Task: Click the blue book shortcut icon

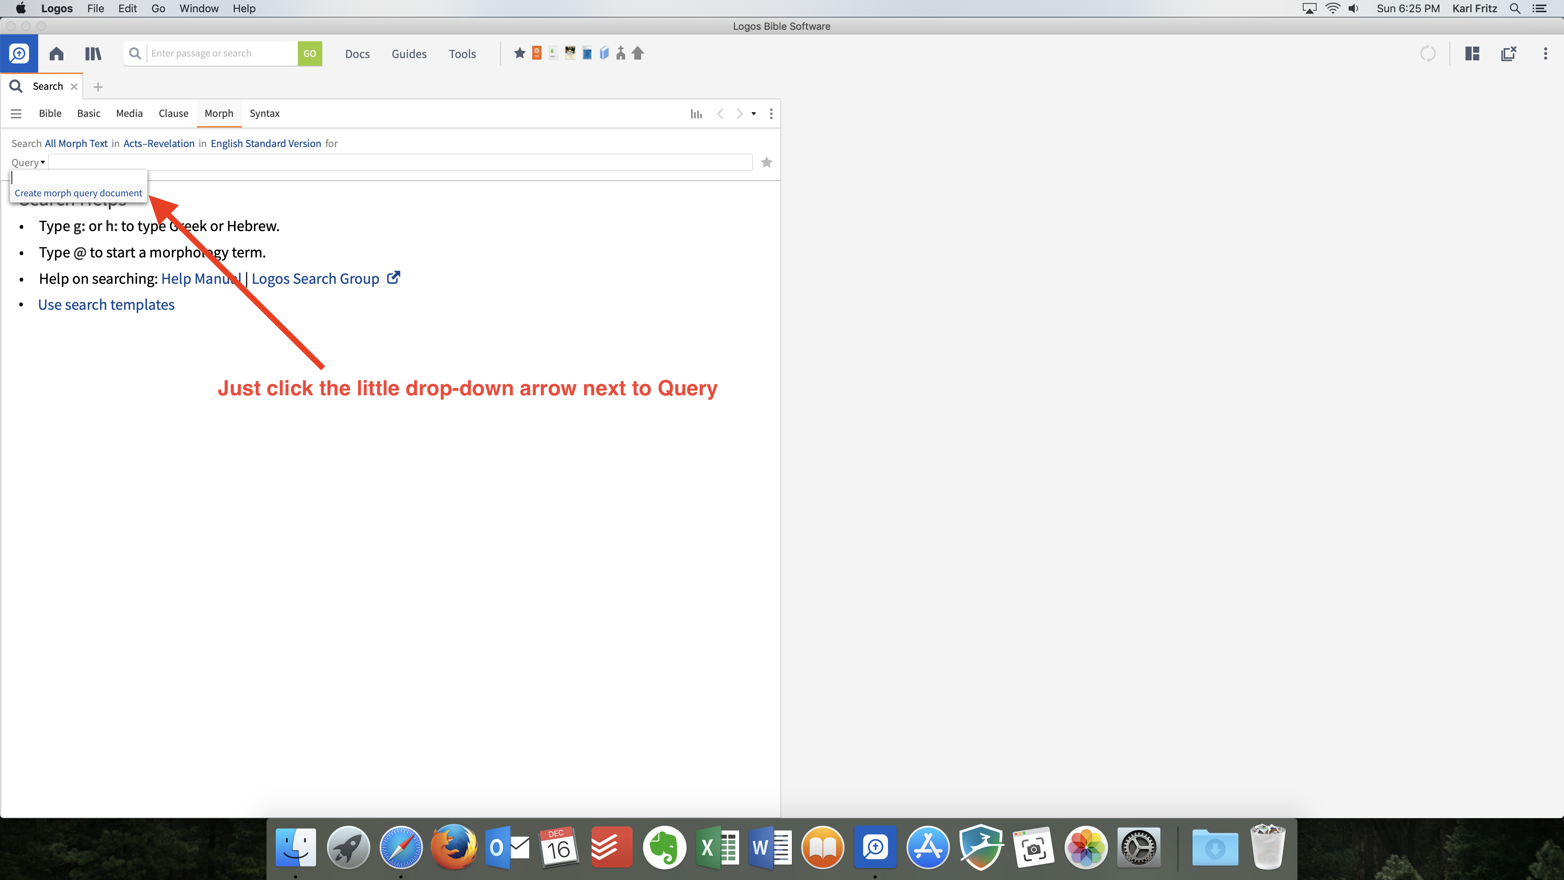Action: pos(604,53)
